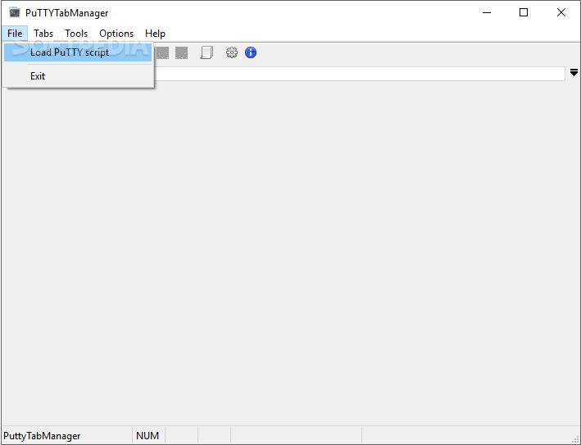Select Exit from the File menu
Image resolution: width=581 pixels, height=445 pixels.
click(x=78, y=76)
